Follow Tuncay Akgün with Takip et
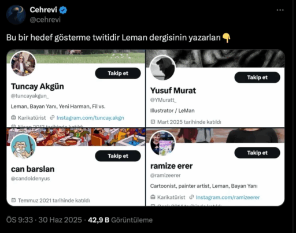This screenshot has width=296, height=233. tap(118, 73)
